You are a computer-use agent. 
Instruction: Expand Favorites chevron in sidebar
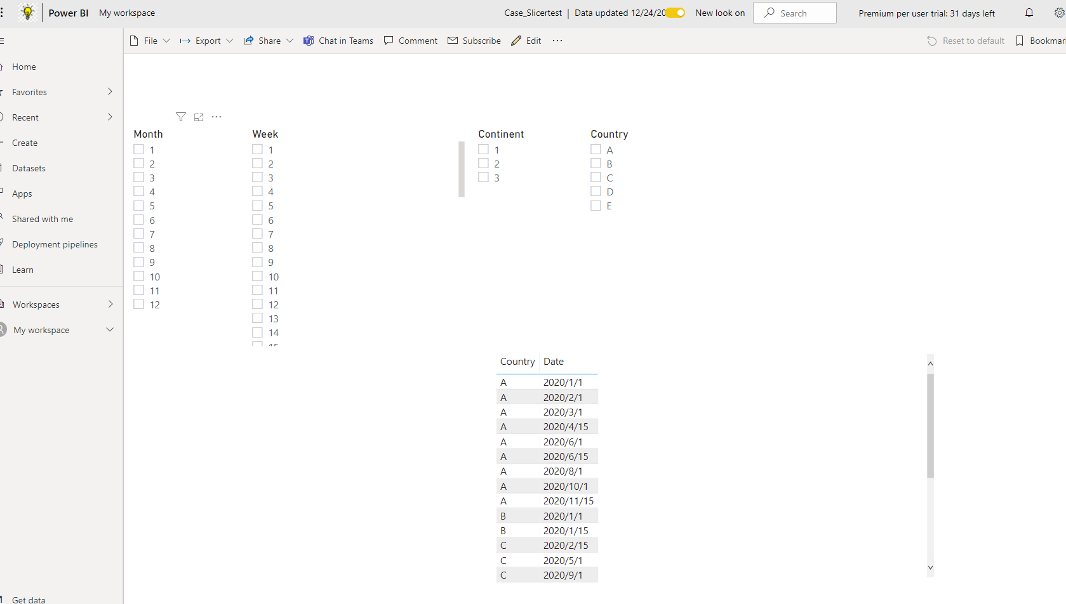(110, 92)
